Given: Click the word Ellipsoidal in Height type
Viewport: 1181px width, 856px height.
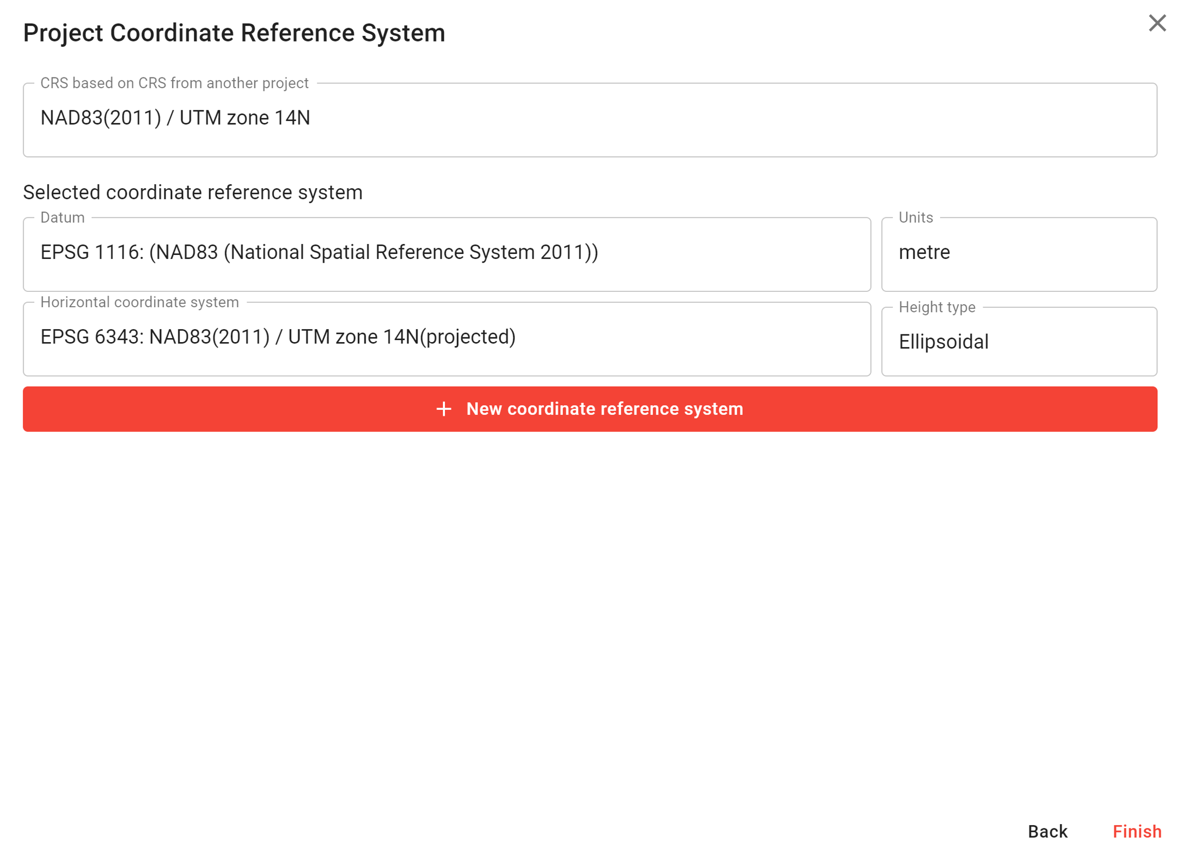Looking at the screenshot, I should 944,342.
